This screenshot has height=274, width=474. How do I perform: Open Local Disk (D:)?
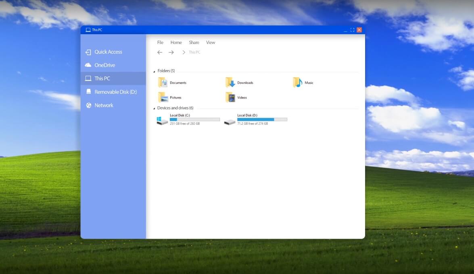(x=247, y=115)
